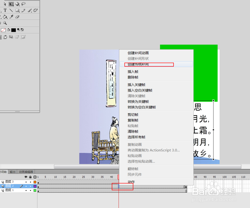
Task: Select the Paint Bucket tool
Action: [5, 16]
